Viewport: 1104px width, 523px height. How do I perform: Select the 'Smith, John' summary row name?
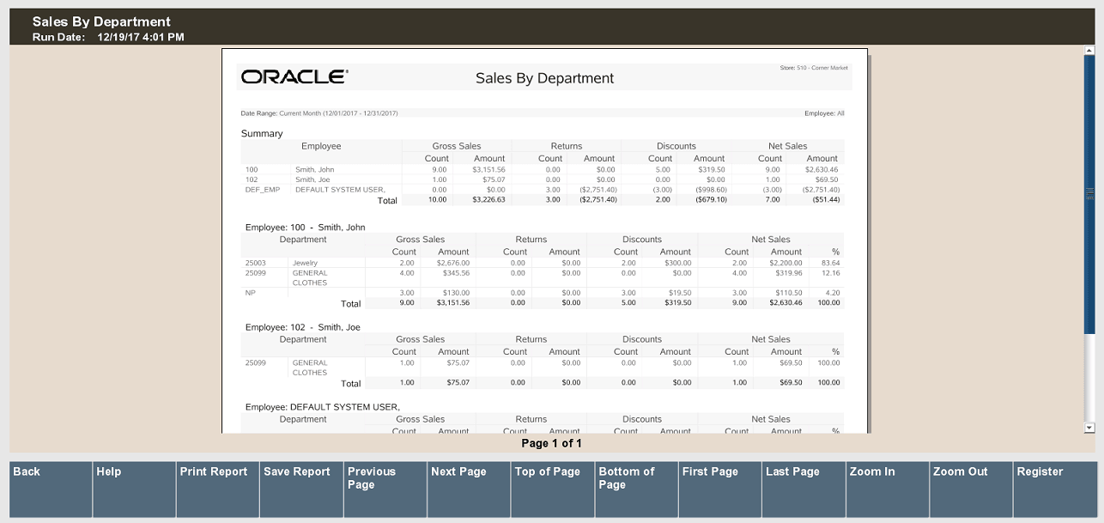(315, 170)
